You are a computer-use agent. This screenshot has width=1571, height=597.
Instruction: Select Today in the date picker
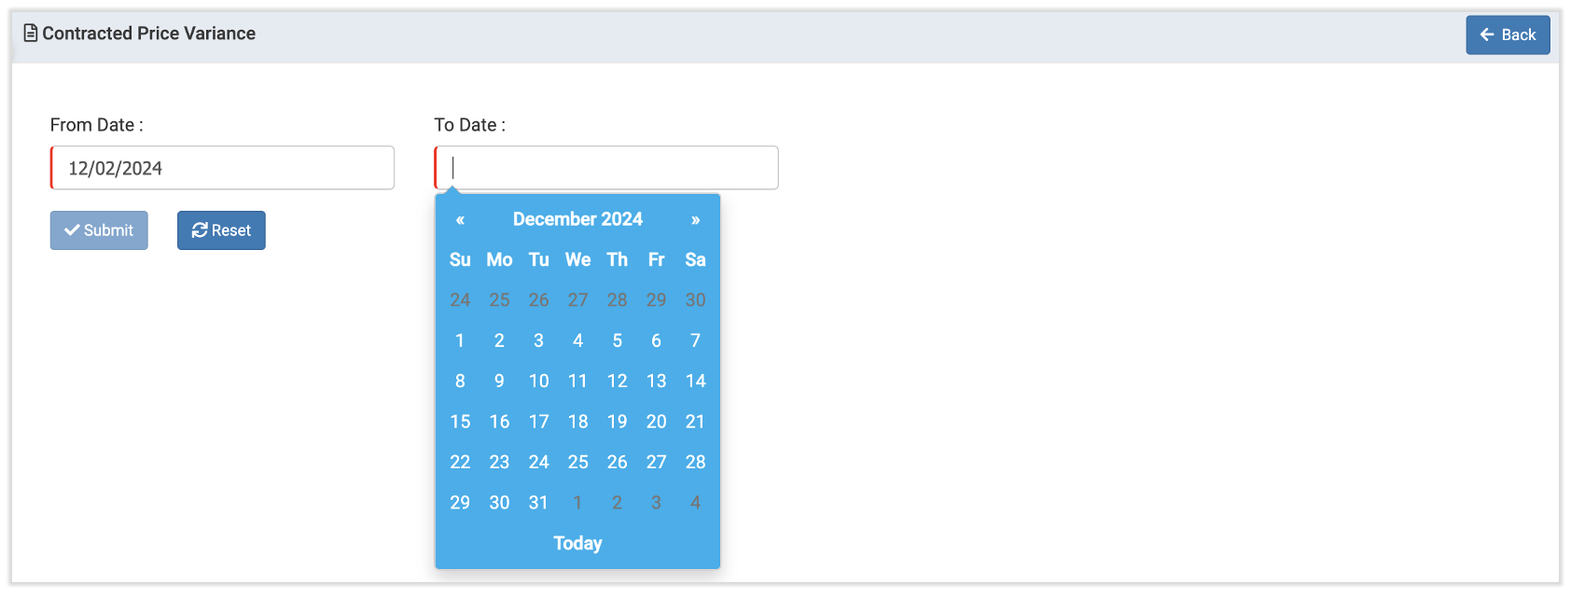[577, 543]
